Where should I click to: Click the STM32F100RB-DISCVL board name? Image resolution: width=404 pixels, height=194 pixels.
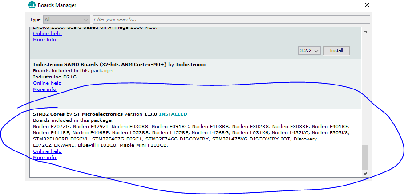click(x=61, y=139)
